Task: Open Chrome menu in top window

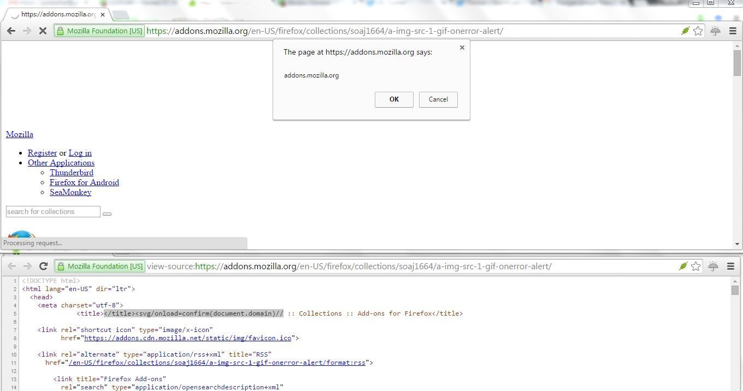Action: [x=733, y=31]
